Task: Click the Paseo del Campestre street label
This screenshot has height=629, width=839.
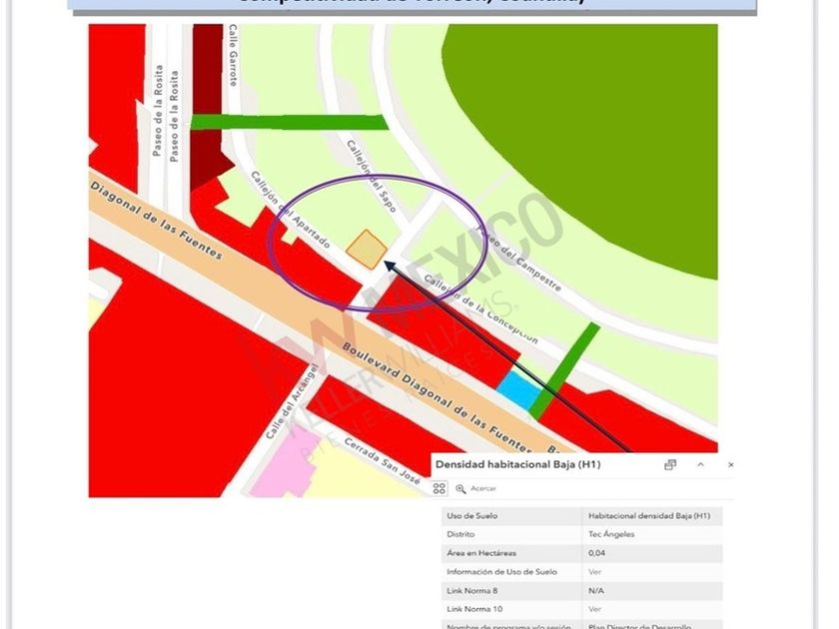Action: (518, 258)
